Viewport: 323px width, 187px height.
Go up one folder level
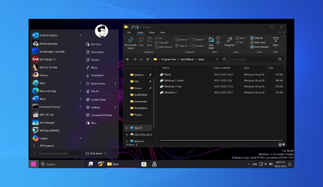coord(148,59)
